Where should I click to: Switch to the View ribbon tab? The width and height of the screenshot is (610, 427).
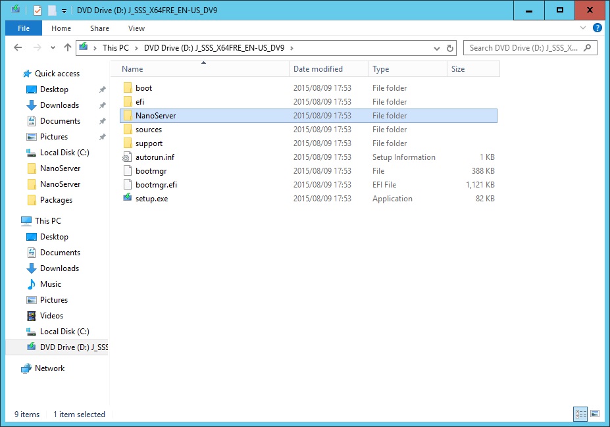click(136, 28)
